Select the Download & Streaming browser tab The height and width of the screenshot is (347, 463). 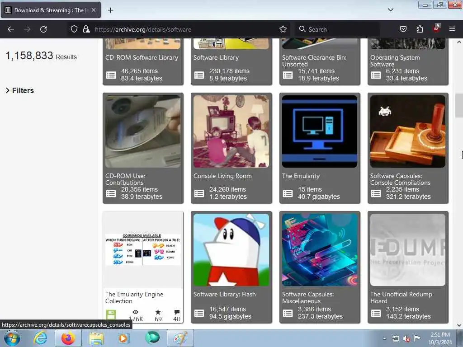pos(51,10)
